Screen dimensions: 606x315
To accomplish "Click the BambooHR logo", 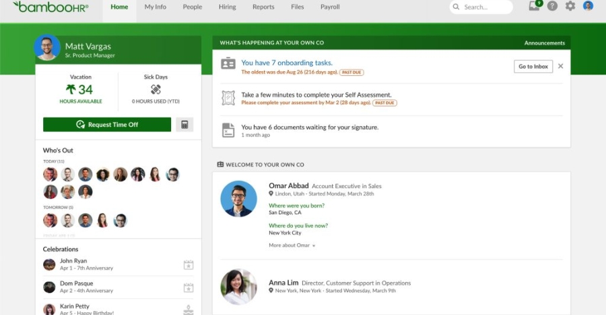I will coord(50,7).
